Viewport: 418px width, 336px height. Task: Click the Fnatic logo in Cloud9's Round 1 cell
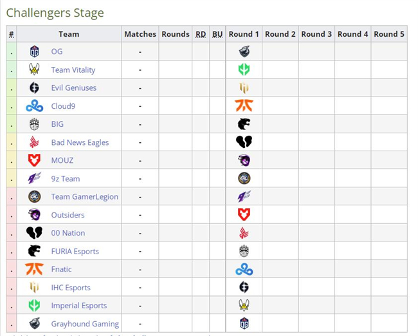tap(244, 106)
